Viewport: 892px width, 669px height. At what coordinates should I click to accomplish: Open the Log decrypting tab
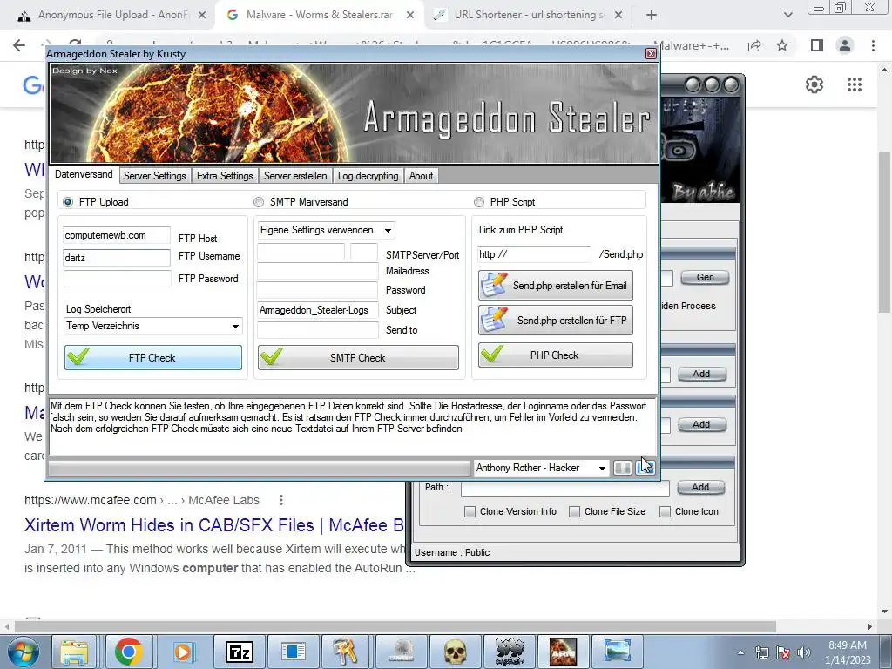(x=368, y=176)
